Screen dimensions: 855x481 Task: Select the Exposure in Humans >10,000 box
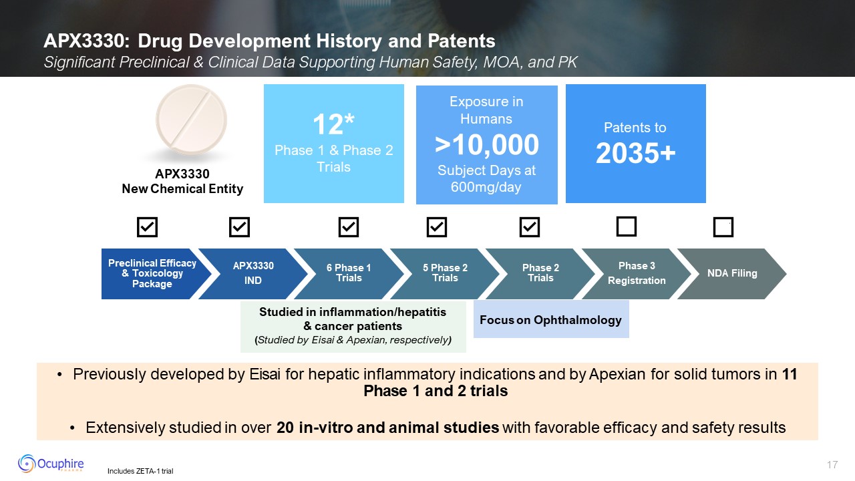point(486,144)
